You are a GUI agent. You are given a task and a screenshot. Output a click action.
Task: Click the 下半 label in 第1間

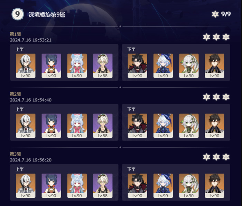click(x=131, y=49)
